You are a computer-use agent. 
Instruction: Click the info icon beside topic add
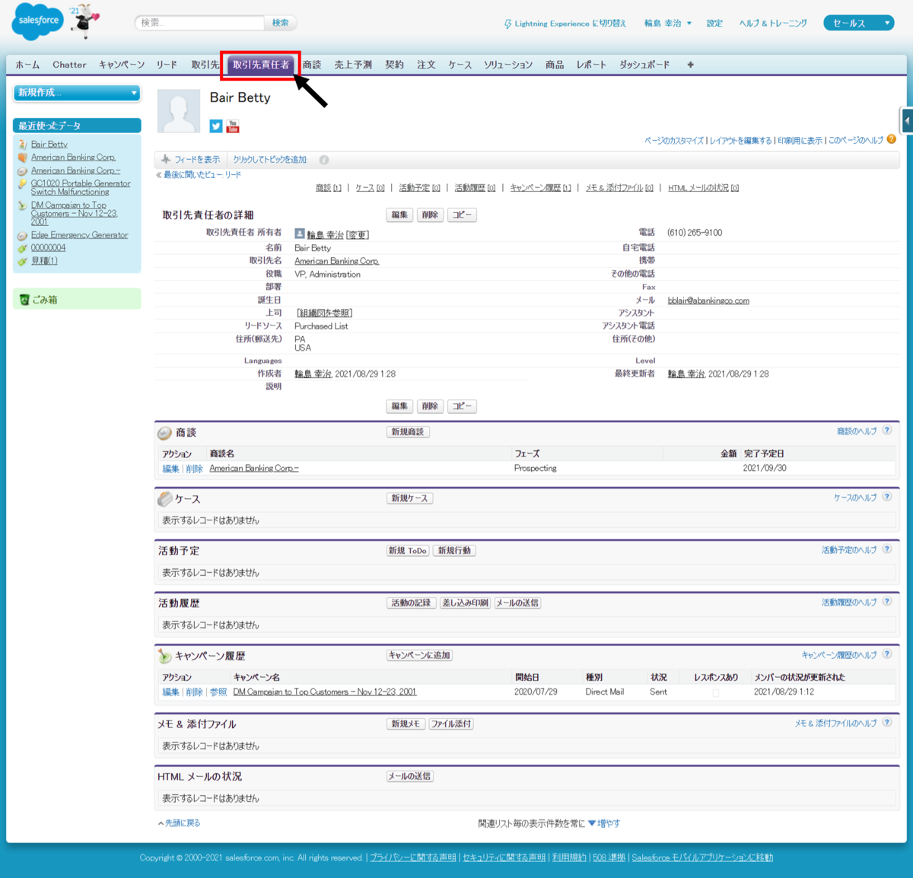(324, 160)
